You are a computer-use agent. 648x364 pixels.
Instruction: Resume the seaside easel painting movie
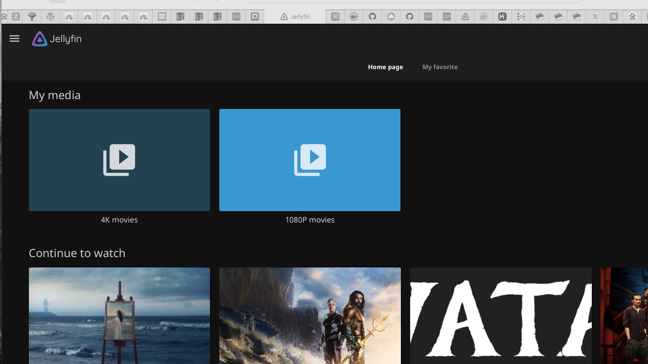119,315
